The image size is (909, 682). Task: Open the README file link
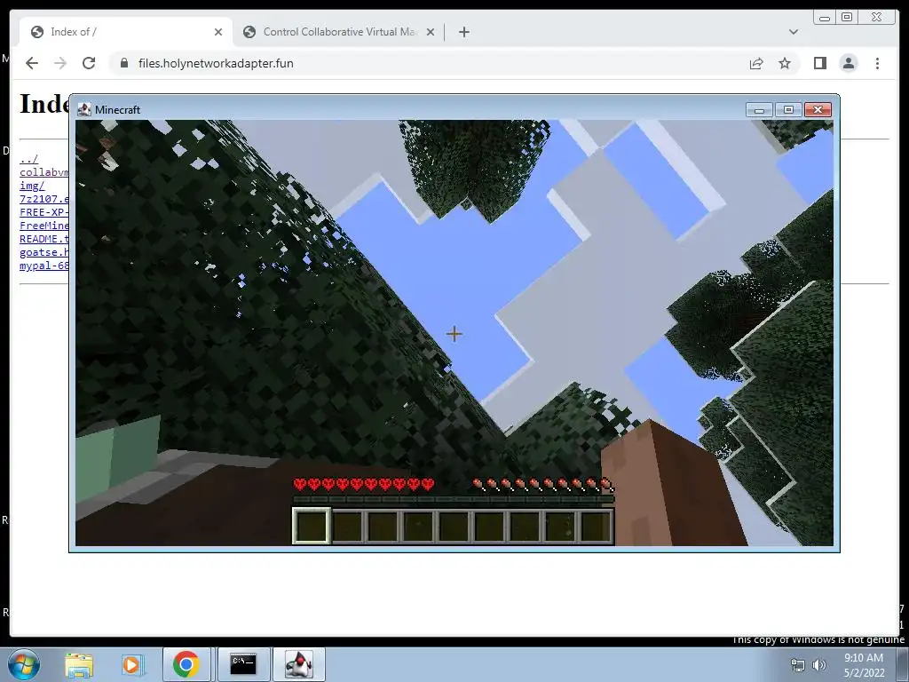44,239
